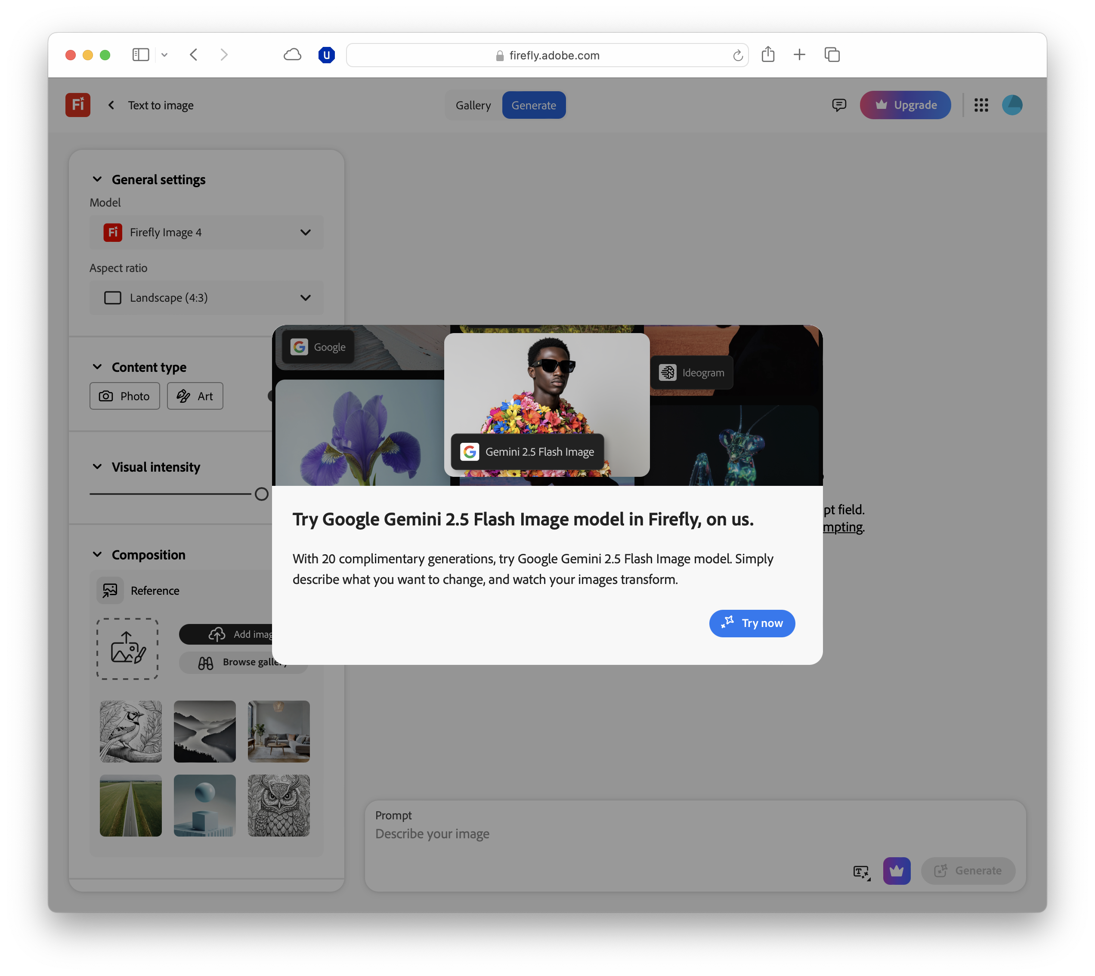Reload the page with the refresh icon
Image resolution: width=1095 pixels, height=976 pixels.
tap(738, 55)
